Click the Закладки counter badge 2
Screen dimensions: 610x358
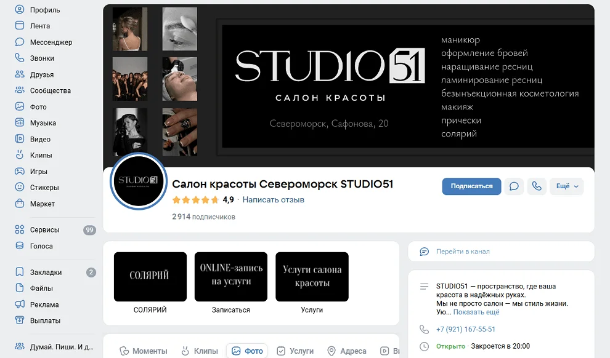pyautogui.click(x=91, y=272)
